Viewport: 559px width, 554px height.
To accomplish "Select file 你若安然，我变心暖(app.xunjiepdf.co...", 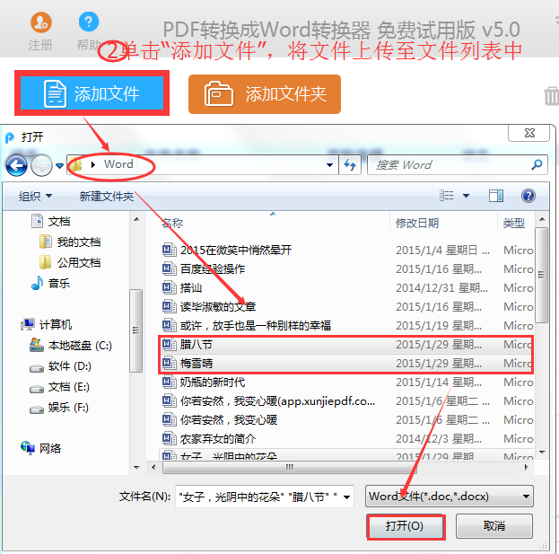I will point(277,401).
